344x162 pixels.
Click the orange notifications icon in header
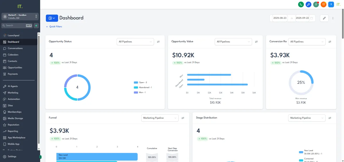pyautogui.click(x=324, y=4)
